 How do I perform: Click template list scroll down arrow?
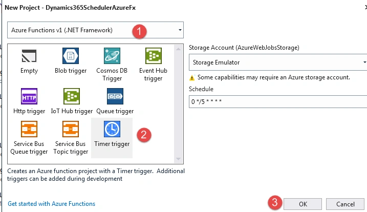tap(178, 159)
